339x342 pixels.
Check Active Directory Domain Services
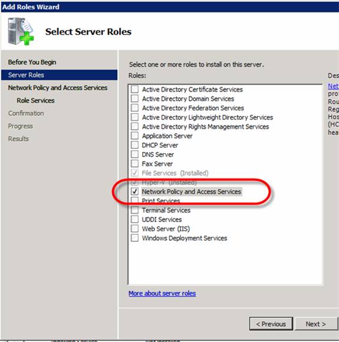[x=134, y=98]
